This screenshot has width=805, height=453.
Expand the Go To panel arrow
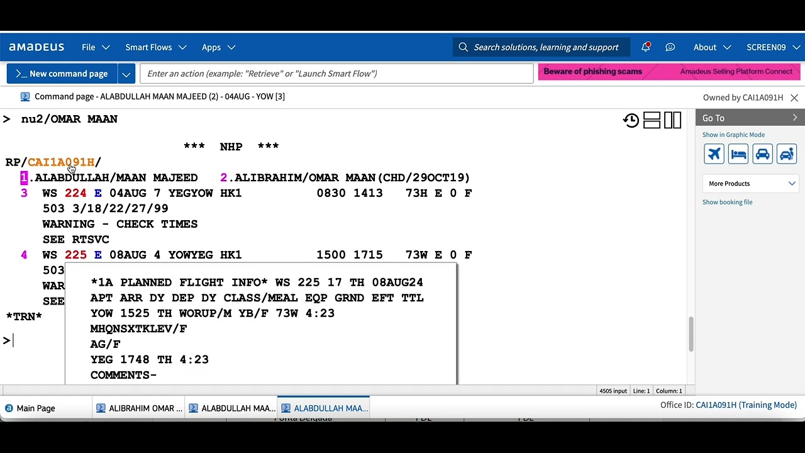pos(795,118)
